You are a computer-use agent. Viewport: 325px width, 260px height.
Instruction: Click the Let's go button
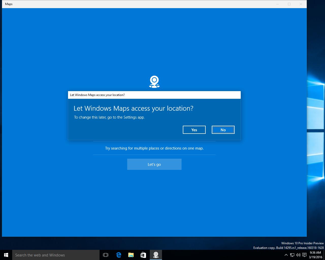tap(154, 164)
